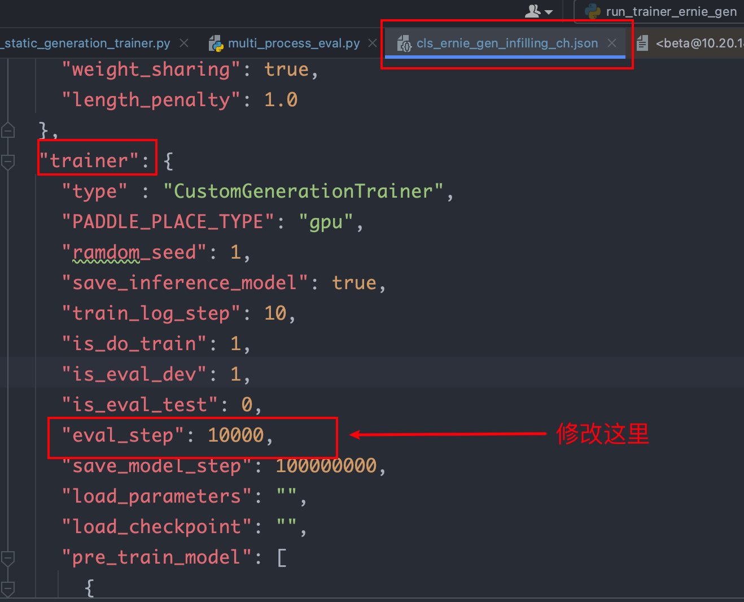Click the "eval_step" key
The width and height of the screenshot is (744, 602).
coord(123,435)
